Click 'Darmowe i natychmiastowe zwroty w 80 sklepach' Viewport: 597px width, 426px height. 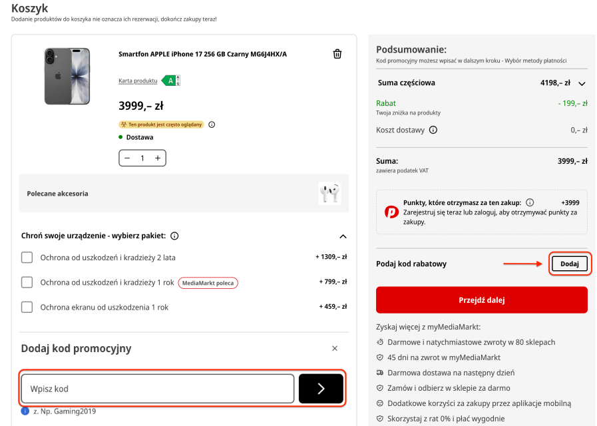(x=471, y=342)
